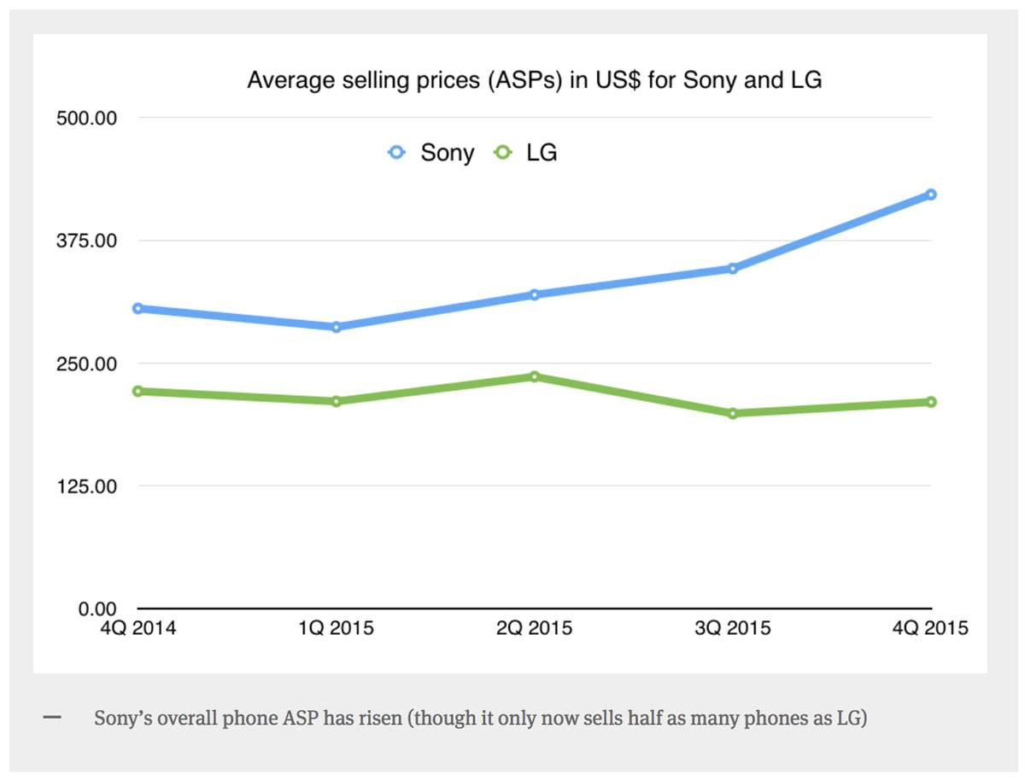Click Sony's 1Q 2015 data point
The image size is (1025, 780).
[x=337, y=327]
